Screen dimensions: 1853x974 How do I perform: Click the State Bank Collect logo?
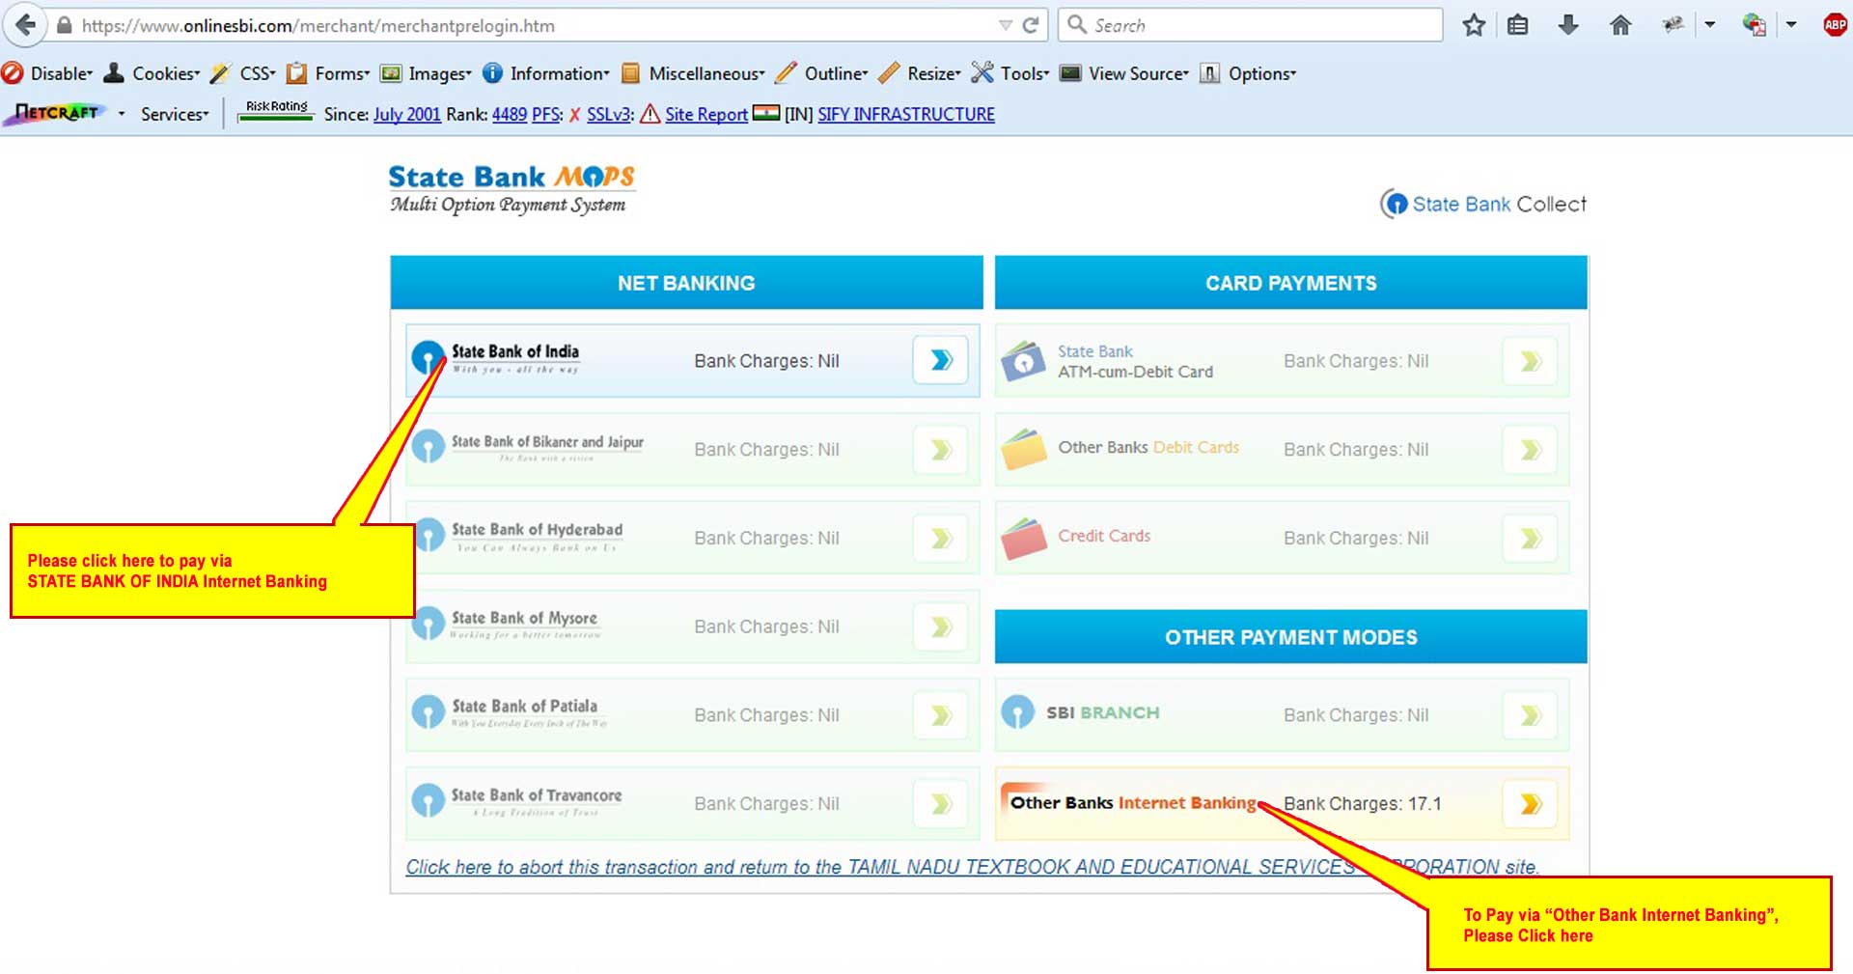(x=1483, y=204)
